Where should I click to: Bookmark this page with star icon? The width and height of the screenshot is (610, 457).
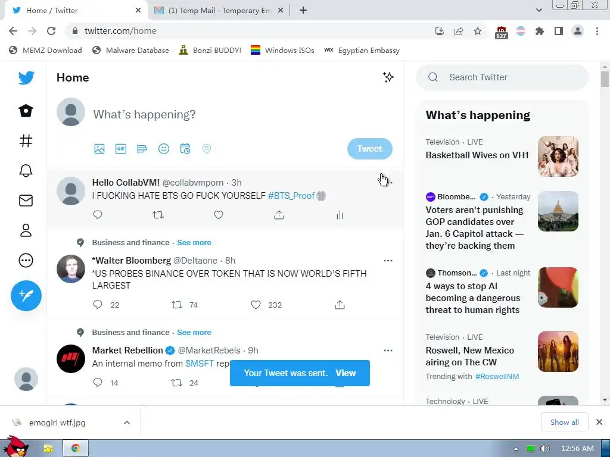click(x=478, y=31)
